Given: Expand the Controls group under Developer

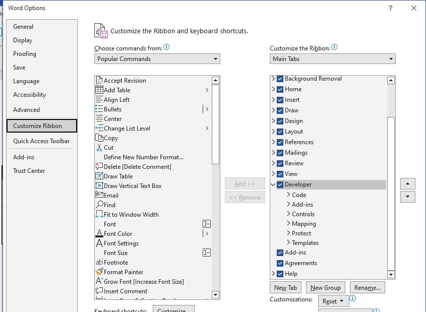Looking at the screenshot, I should point(288,214).
